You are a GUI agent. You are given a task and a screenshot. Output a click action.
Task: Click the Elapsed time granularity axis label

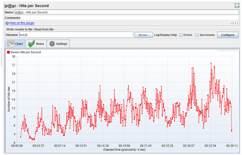tap(124, 149)
